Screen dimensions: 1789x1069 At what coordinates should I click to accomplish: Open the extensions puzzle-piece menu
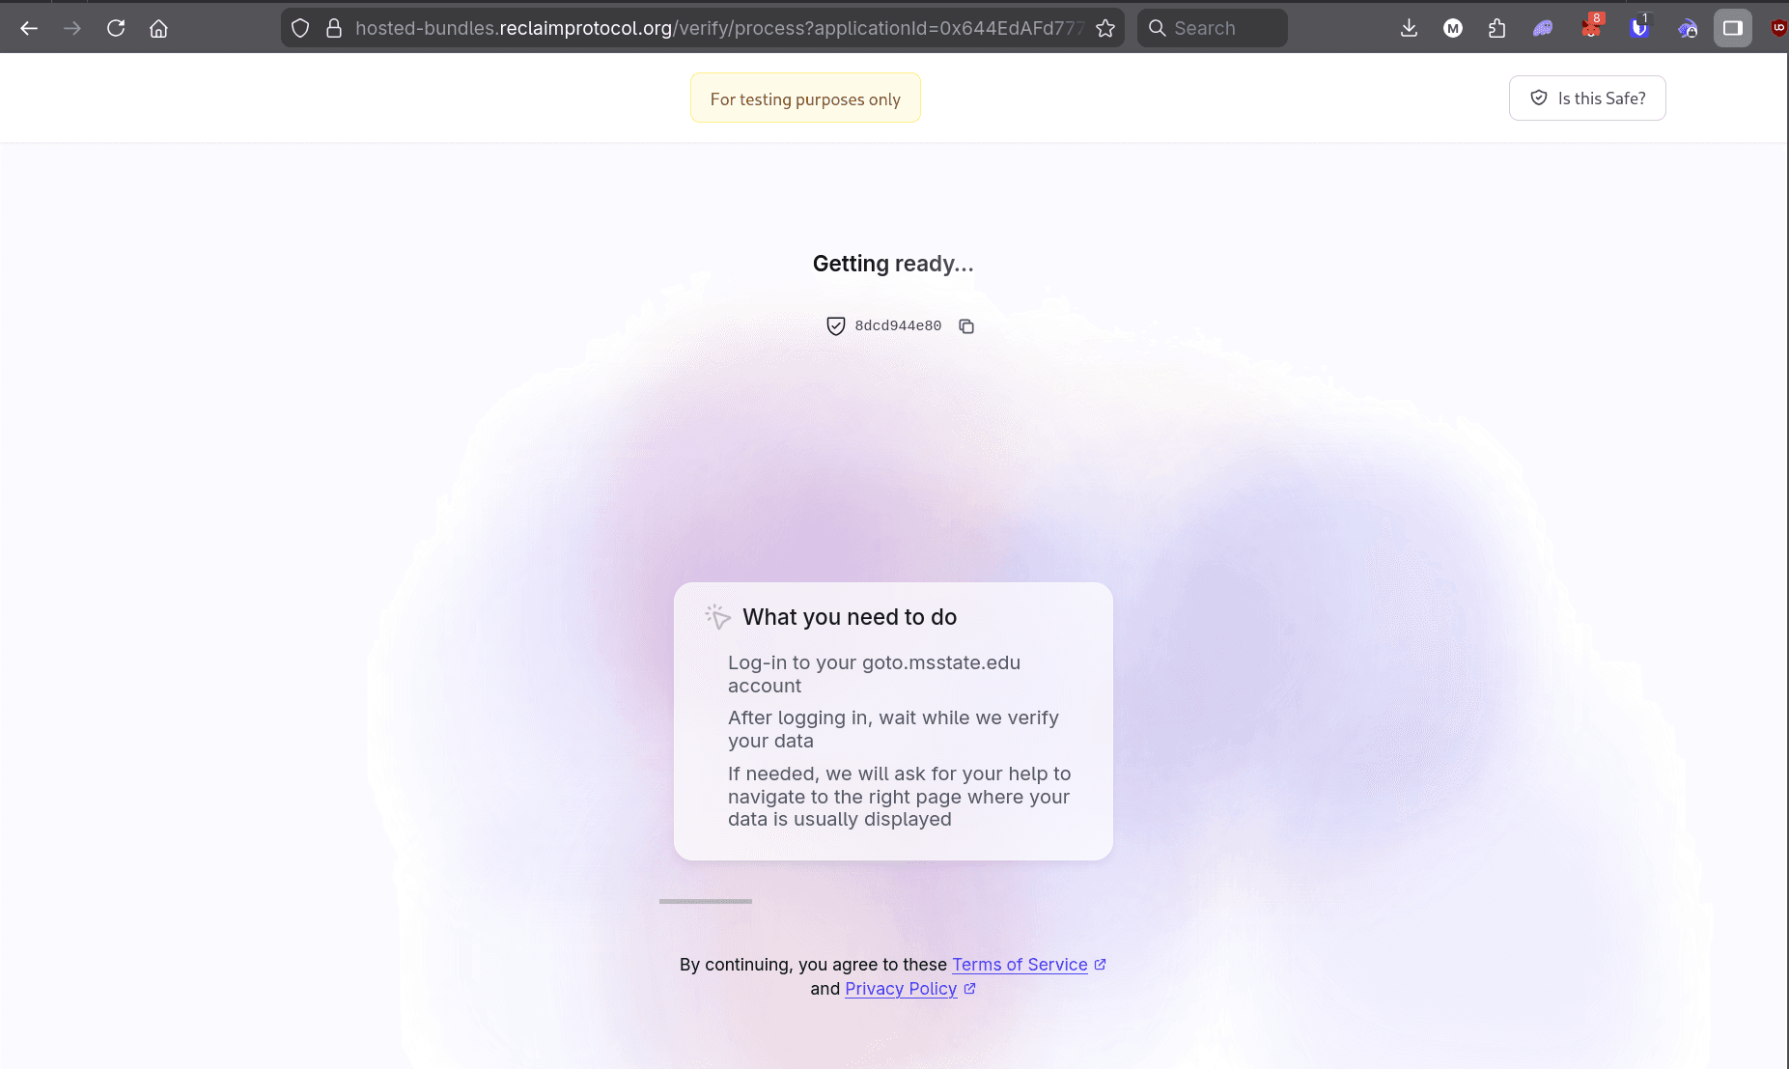[x=1496, y=28]
